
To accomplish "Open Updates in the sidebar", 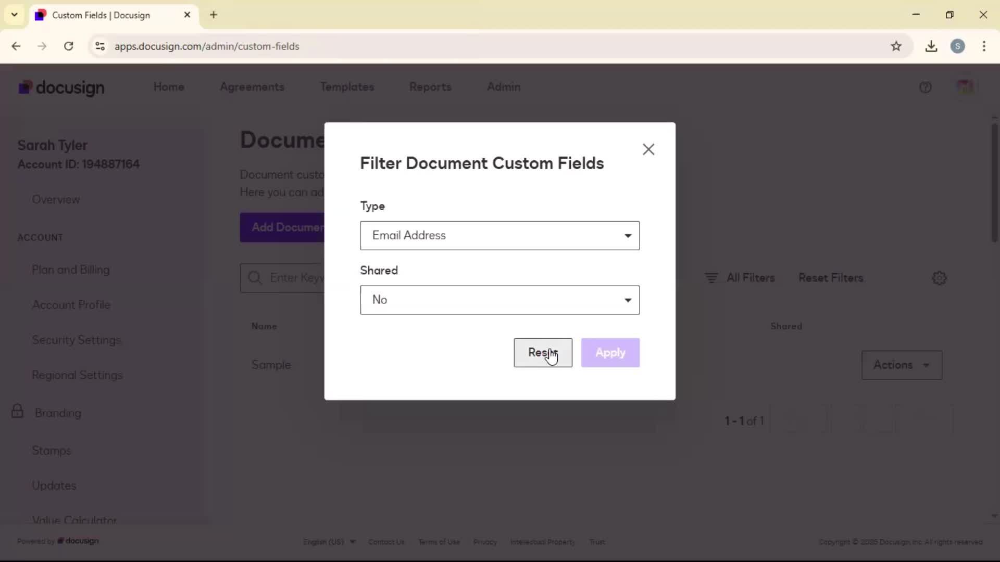I will 54,486.
